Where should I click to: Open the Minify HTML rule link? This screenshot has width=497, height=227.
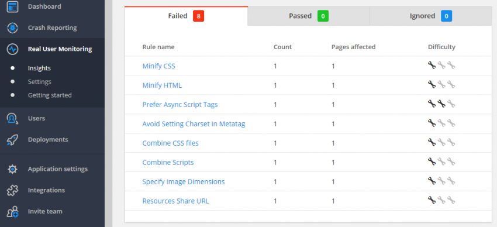point(162,85)
